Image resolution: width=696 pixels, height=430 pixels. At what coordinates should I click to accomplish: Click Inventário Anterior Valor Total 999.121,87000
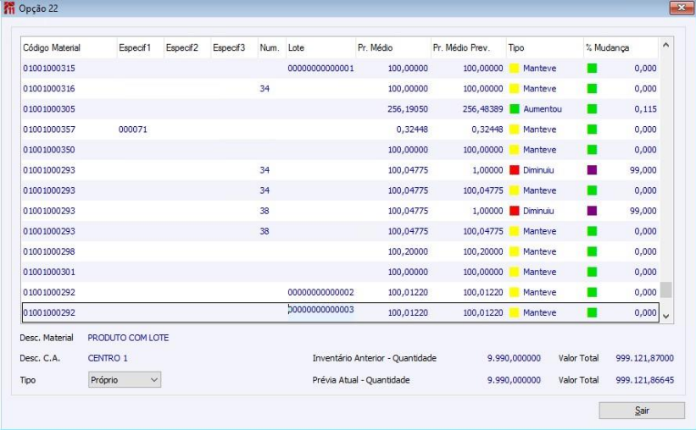(644, 358)
